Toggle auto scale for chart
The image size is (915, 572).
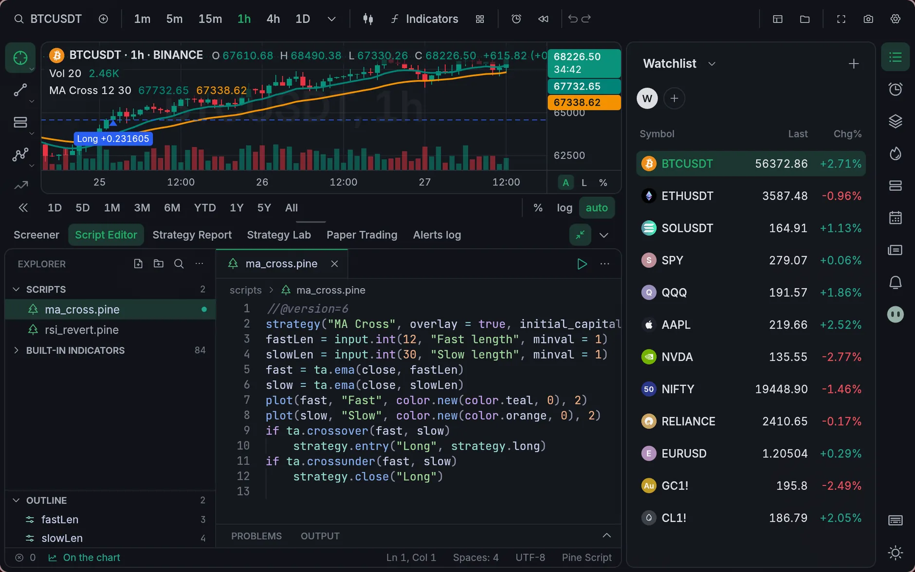[x=597, y=208]
